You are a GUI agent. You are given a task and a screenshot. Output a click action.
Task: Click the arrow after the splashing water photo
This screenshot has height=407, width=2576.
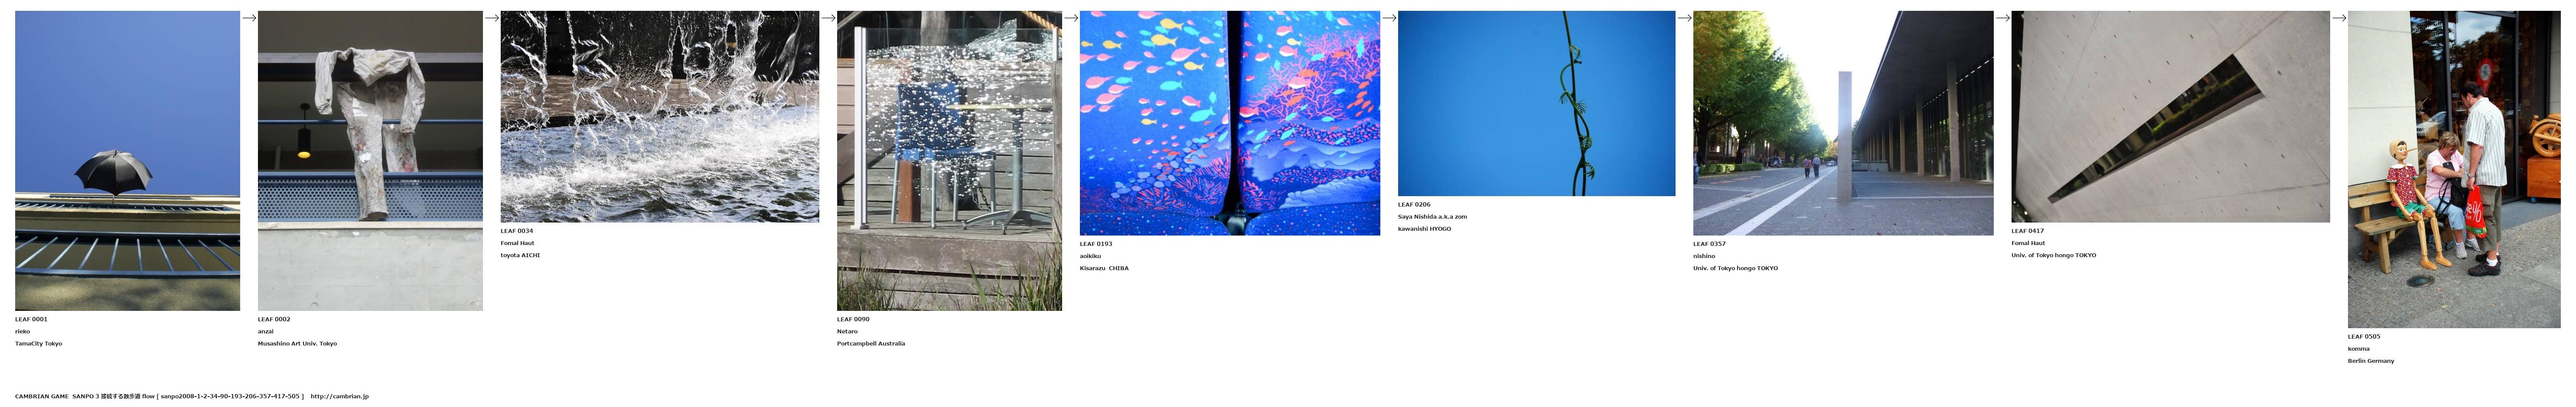(828, 18)
